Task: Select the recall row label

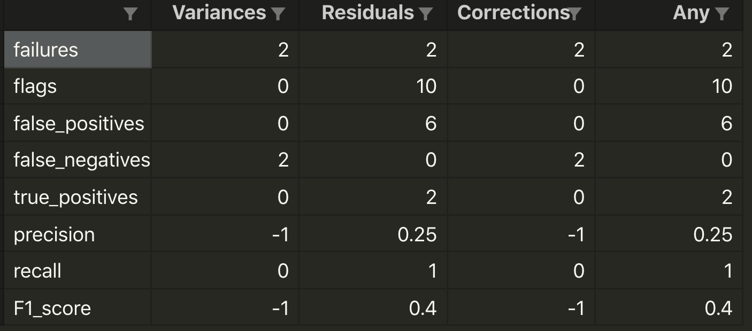Action: (78, 271)
